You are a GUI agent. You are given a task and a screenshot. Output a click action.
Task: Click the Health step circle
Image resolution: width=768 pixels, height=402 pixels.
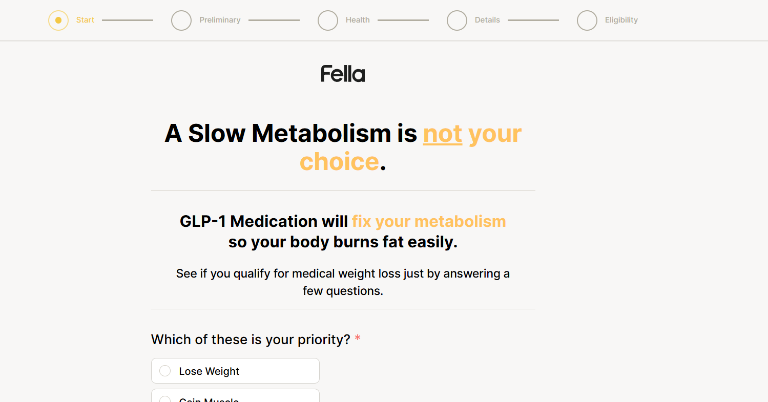point(328,20)
